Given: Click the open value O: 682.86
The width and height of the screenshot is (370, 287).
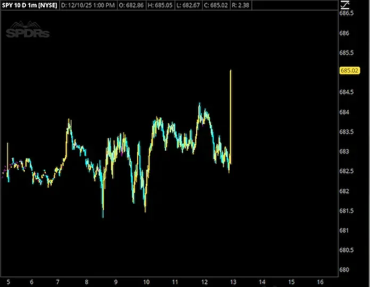Looking at the screenshot, I should click(x=131, y=5).
